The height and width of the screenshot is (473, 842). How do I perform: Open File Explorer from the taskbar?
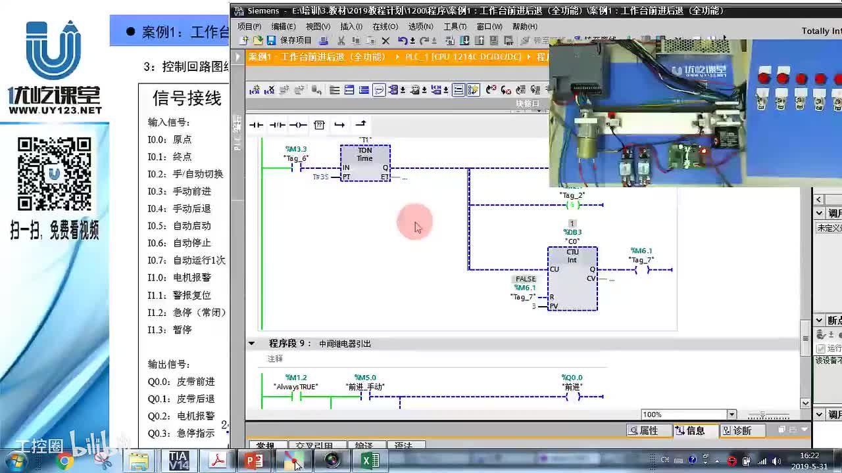[139, 461]
